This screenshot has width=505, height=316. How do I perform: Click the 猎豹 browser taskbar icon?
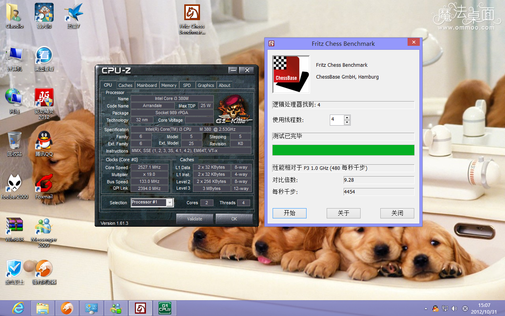(67, 308)
